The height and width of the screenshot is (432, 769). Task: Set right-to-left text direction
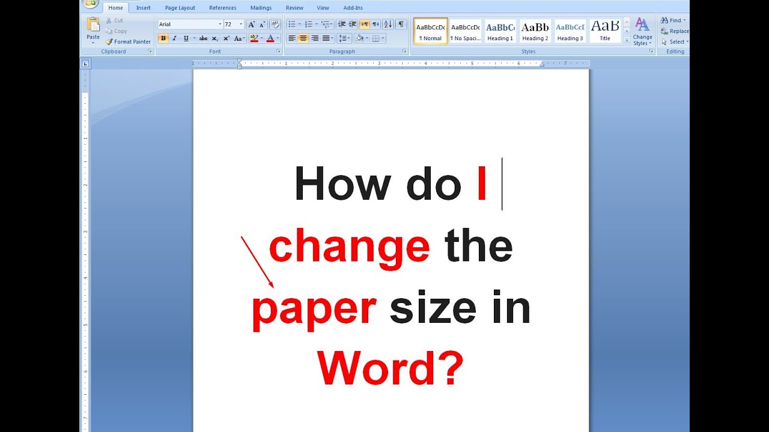pos(375,24)
